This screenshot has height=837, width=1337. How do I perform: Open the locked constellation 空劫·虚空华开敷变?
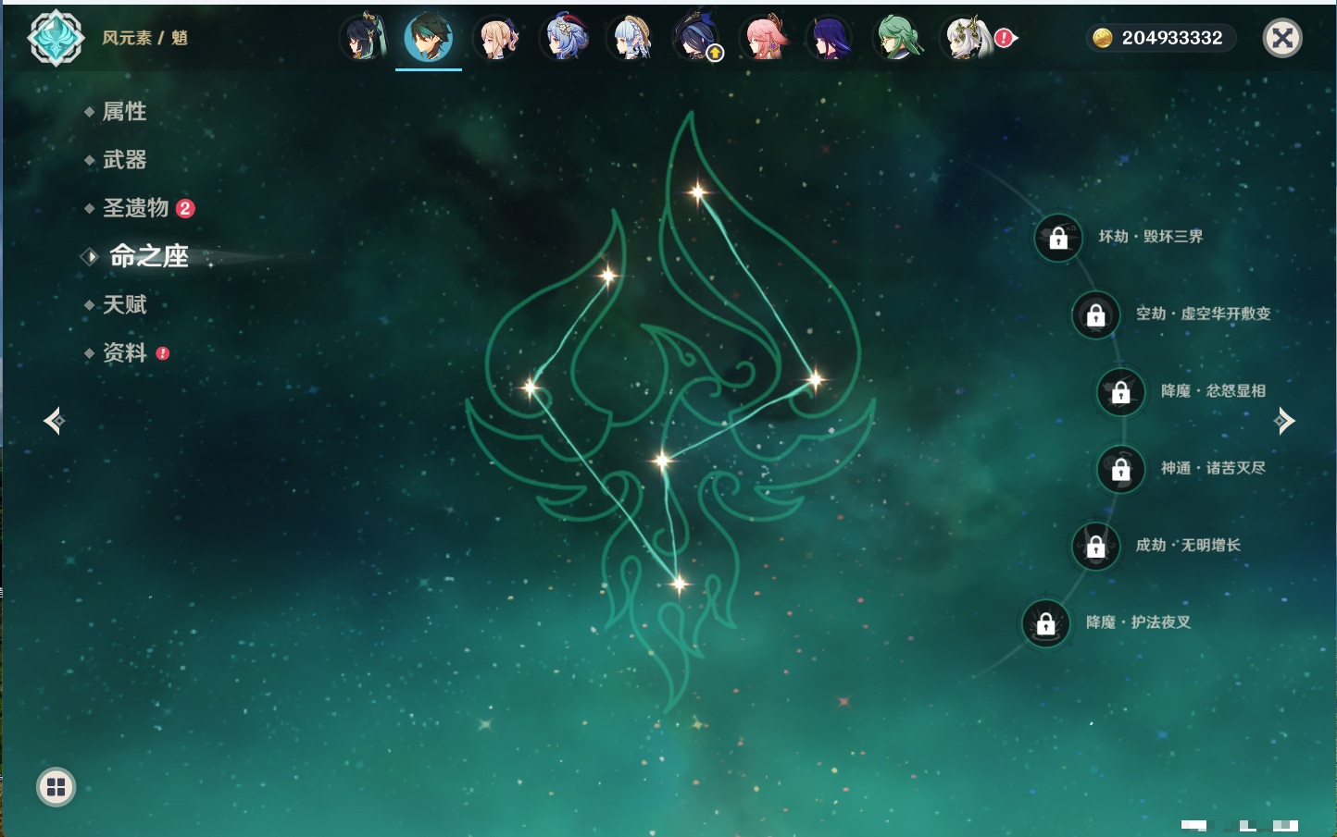pyautogui.click(x=1096, y=314)
